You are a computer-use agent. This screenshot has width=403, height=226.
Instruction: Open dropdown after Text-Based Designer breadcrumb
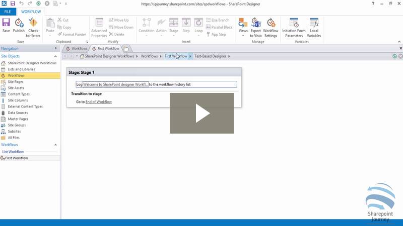pyautogui.click(x=229, y=56)
